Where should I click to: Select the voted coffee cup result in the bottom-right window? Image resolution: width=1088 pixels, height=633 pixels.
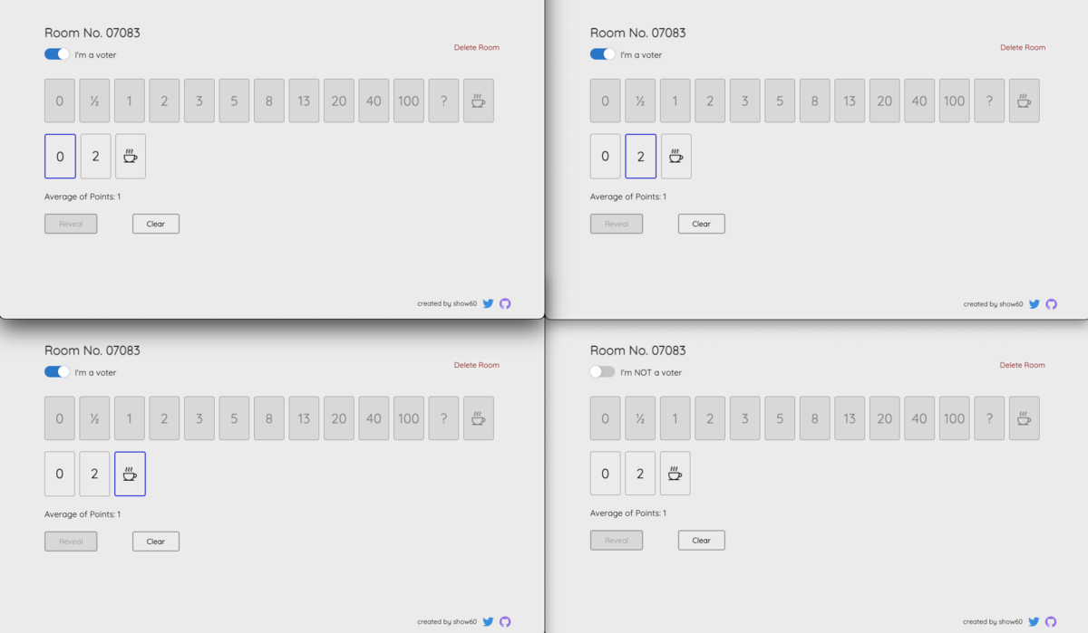coord(675,473)
